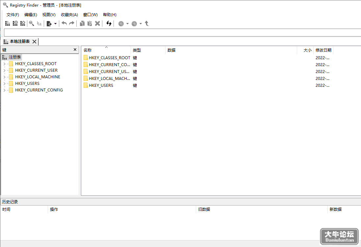Screen dimensions: 361x247
Task: Click the 旧数据 history column header
Action: [262, 210]
